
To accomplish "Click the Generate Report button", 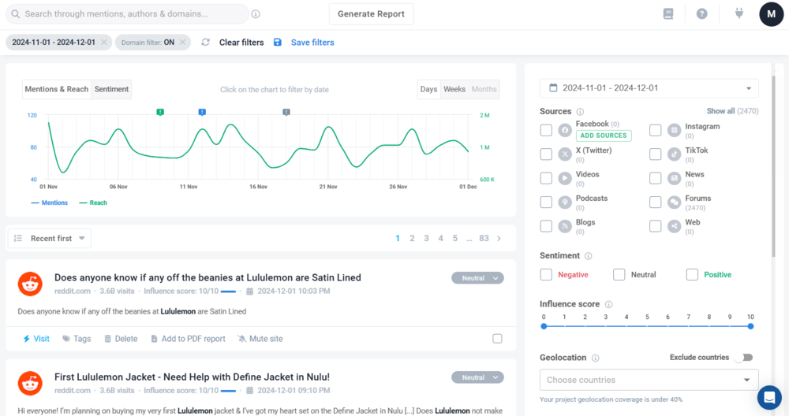I will pos(371,14).
